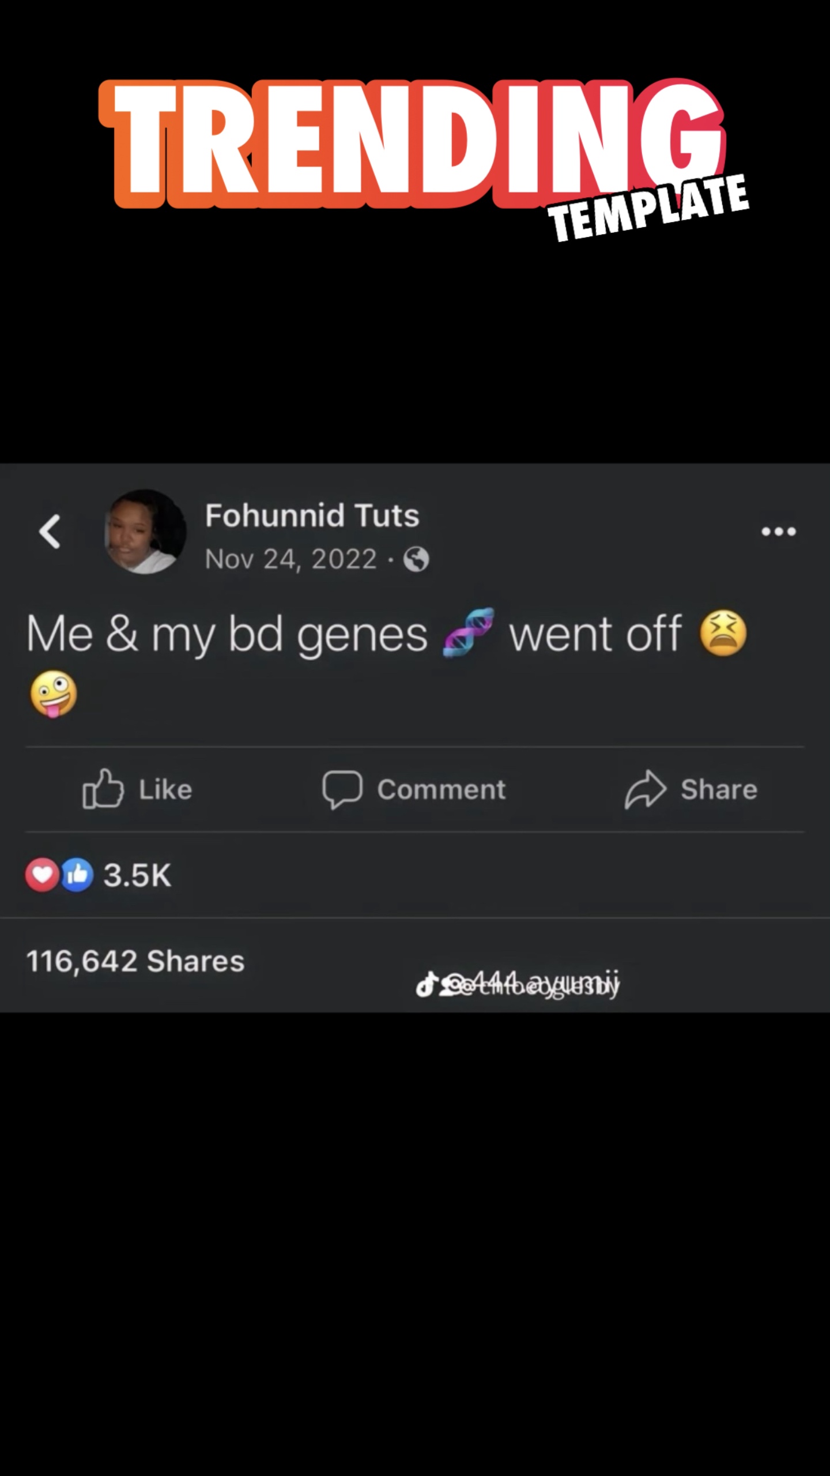Click the TEMPLATE label sticker
This screenshot has height=1476, width=830.
coord(648,208)
